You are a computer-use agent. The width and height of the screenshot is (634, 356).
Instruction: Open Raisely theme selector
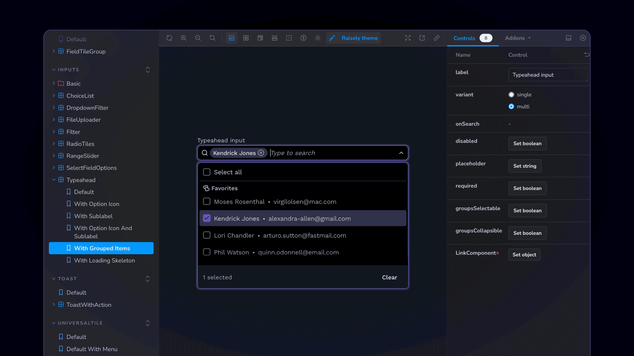pos(354,38)
